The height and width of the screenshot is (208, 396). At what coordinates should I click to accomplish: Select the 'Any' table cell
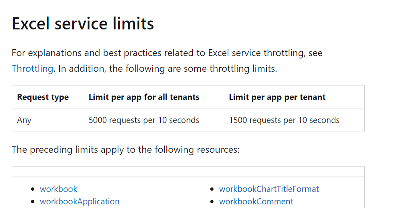coord(24,120)
